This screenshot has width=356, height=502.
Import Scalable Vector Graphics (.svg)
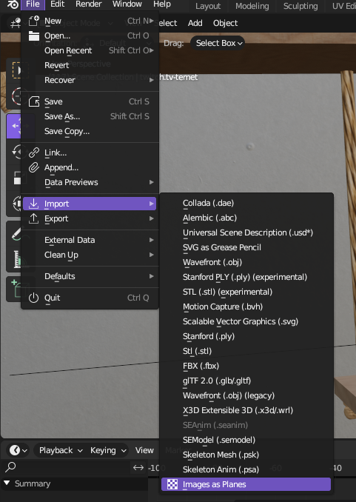point(246,321)
